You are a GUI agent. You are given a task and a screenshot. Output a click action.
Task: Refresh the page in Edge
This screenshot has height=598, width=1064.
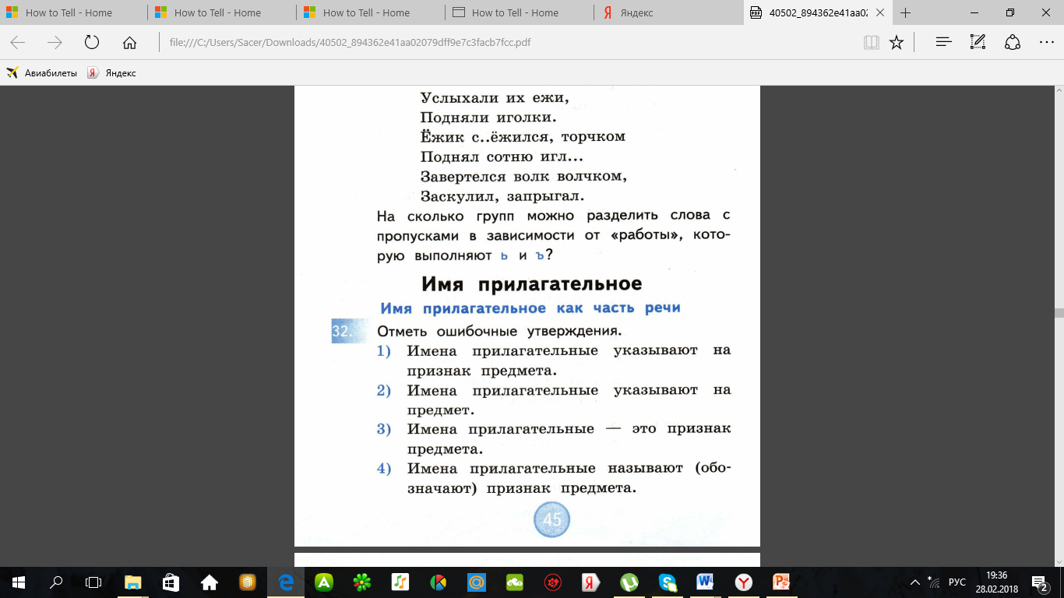click(x=92, y=43)
